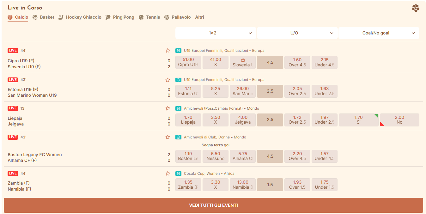The image size is (426, 214).
Task: Select the Basket sport icon
Action: [x=35, y=17]
